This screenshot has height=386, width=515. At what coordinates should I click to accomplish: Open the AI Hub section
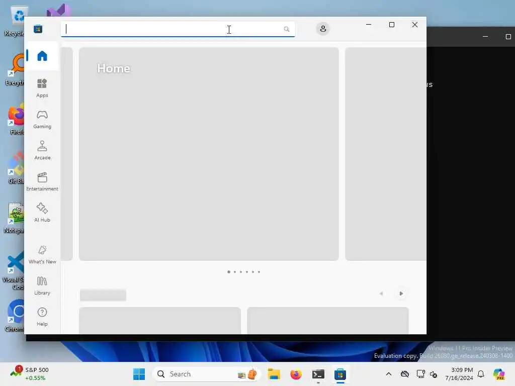pos(42,213)
